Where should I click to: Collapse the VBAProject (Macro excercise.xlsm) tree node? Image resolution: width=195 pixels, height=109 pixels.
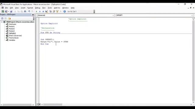click(2, 22)
